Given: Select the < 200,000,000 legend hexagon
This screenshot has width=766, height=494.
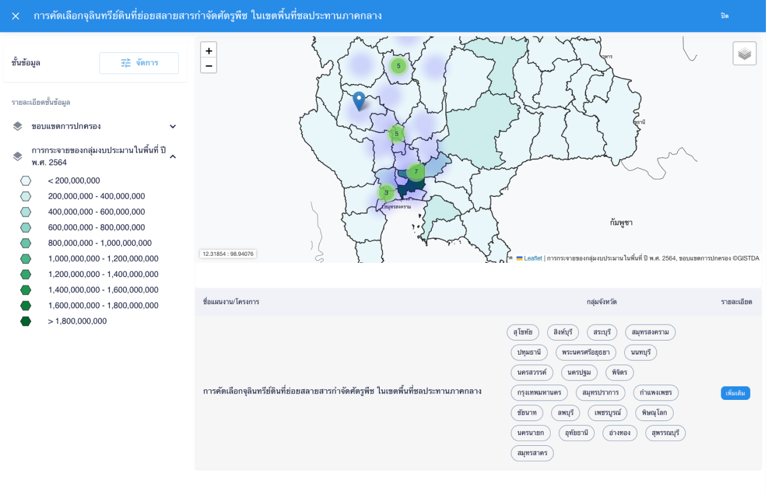Looking at the screenshot, I should click(25, 181).
